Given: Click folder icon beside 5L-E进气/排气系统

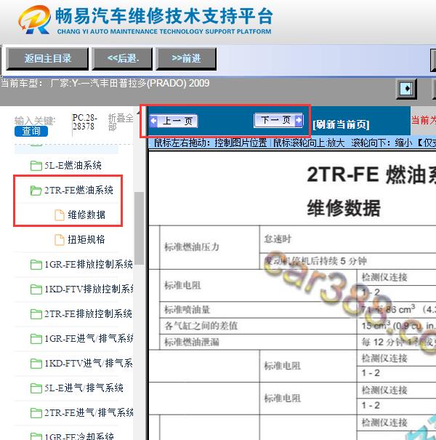Looking at the screenshot, I should [x=36, y=388].
